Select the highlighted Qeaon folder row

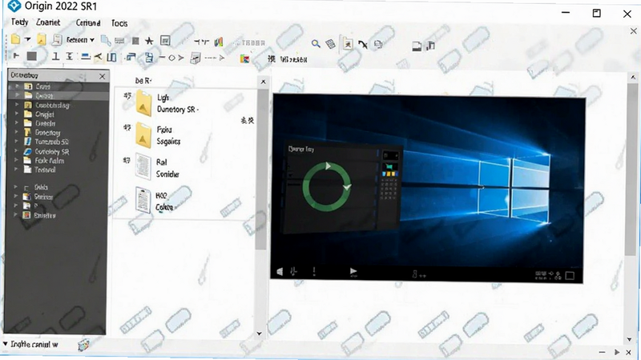coord(58,95)
